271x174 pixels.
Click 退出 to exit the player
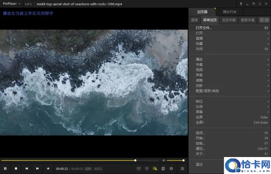[x=199, y=164]
